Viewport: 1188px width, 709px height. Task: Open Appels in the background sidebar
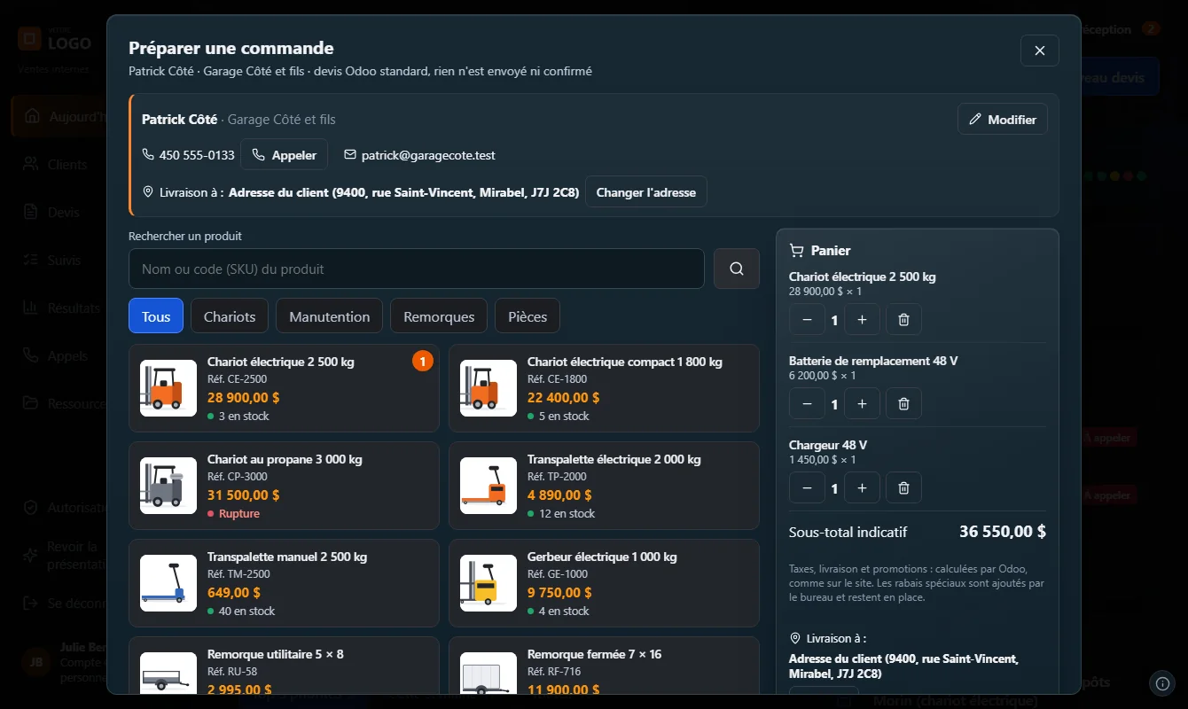55,355
